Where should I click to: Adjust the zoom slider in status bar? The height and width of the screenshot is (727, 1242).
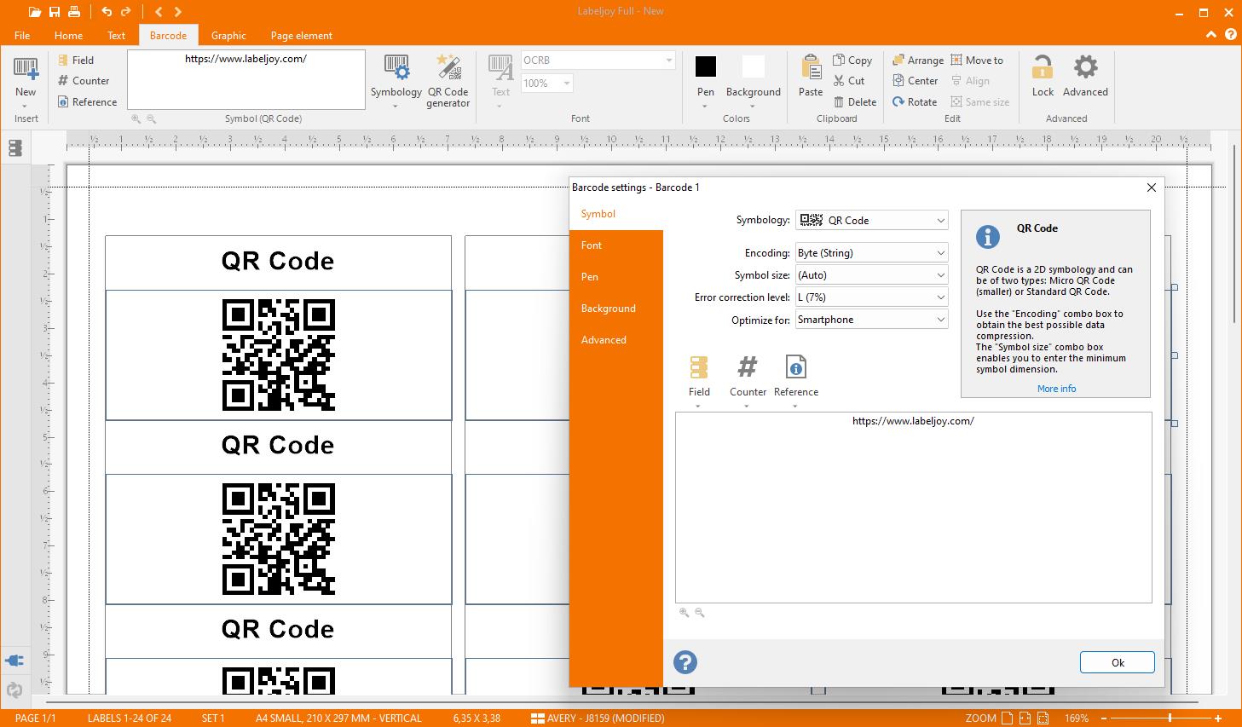tap(1170, 718)
